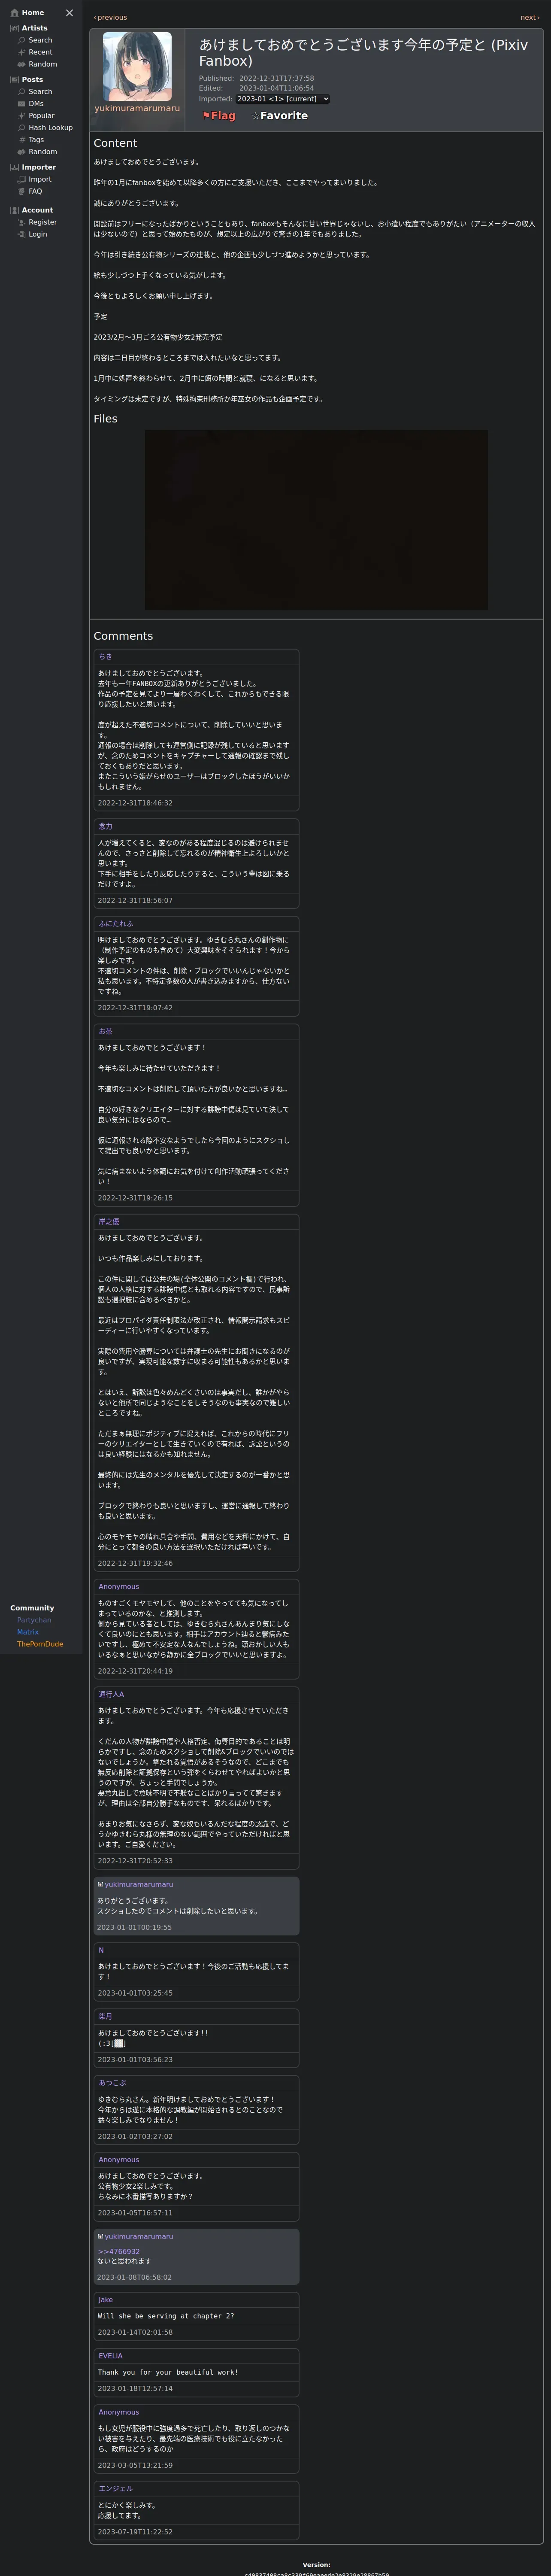Click the edited date 2023-01-04T11:06:54

point(276,88)
